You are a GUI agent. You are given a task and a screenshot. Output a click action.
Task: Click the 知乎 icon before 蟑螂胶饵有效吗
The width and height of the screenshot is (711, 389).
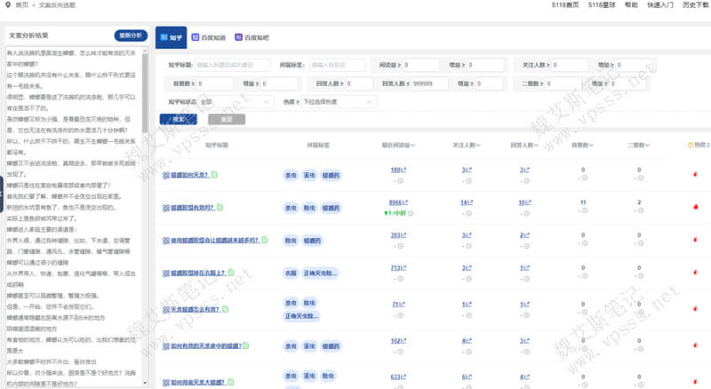tap(165, 208)
